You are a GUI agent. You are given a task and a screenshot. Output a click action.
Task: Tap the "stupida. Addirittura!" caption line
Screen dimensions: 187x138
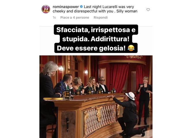pos(96,39)
